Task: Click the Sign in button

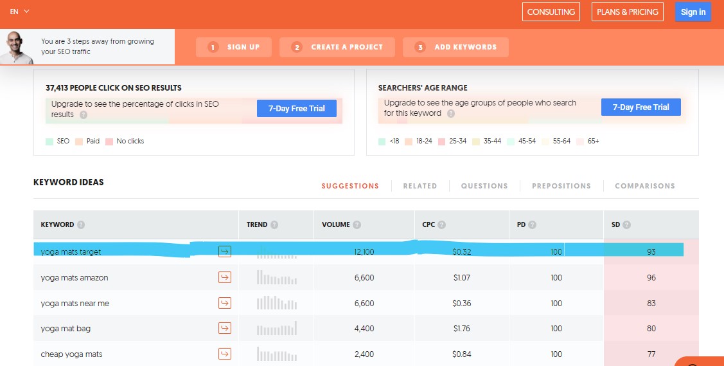Action: click(693, 12)
